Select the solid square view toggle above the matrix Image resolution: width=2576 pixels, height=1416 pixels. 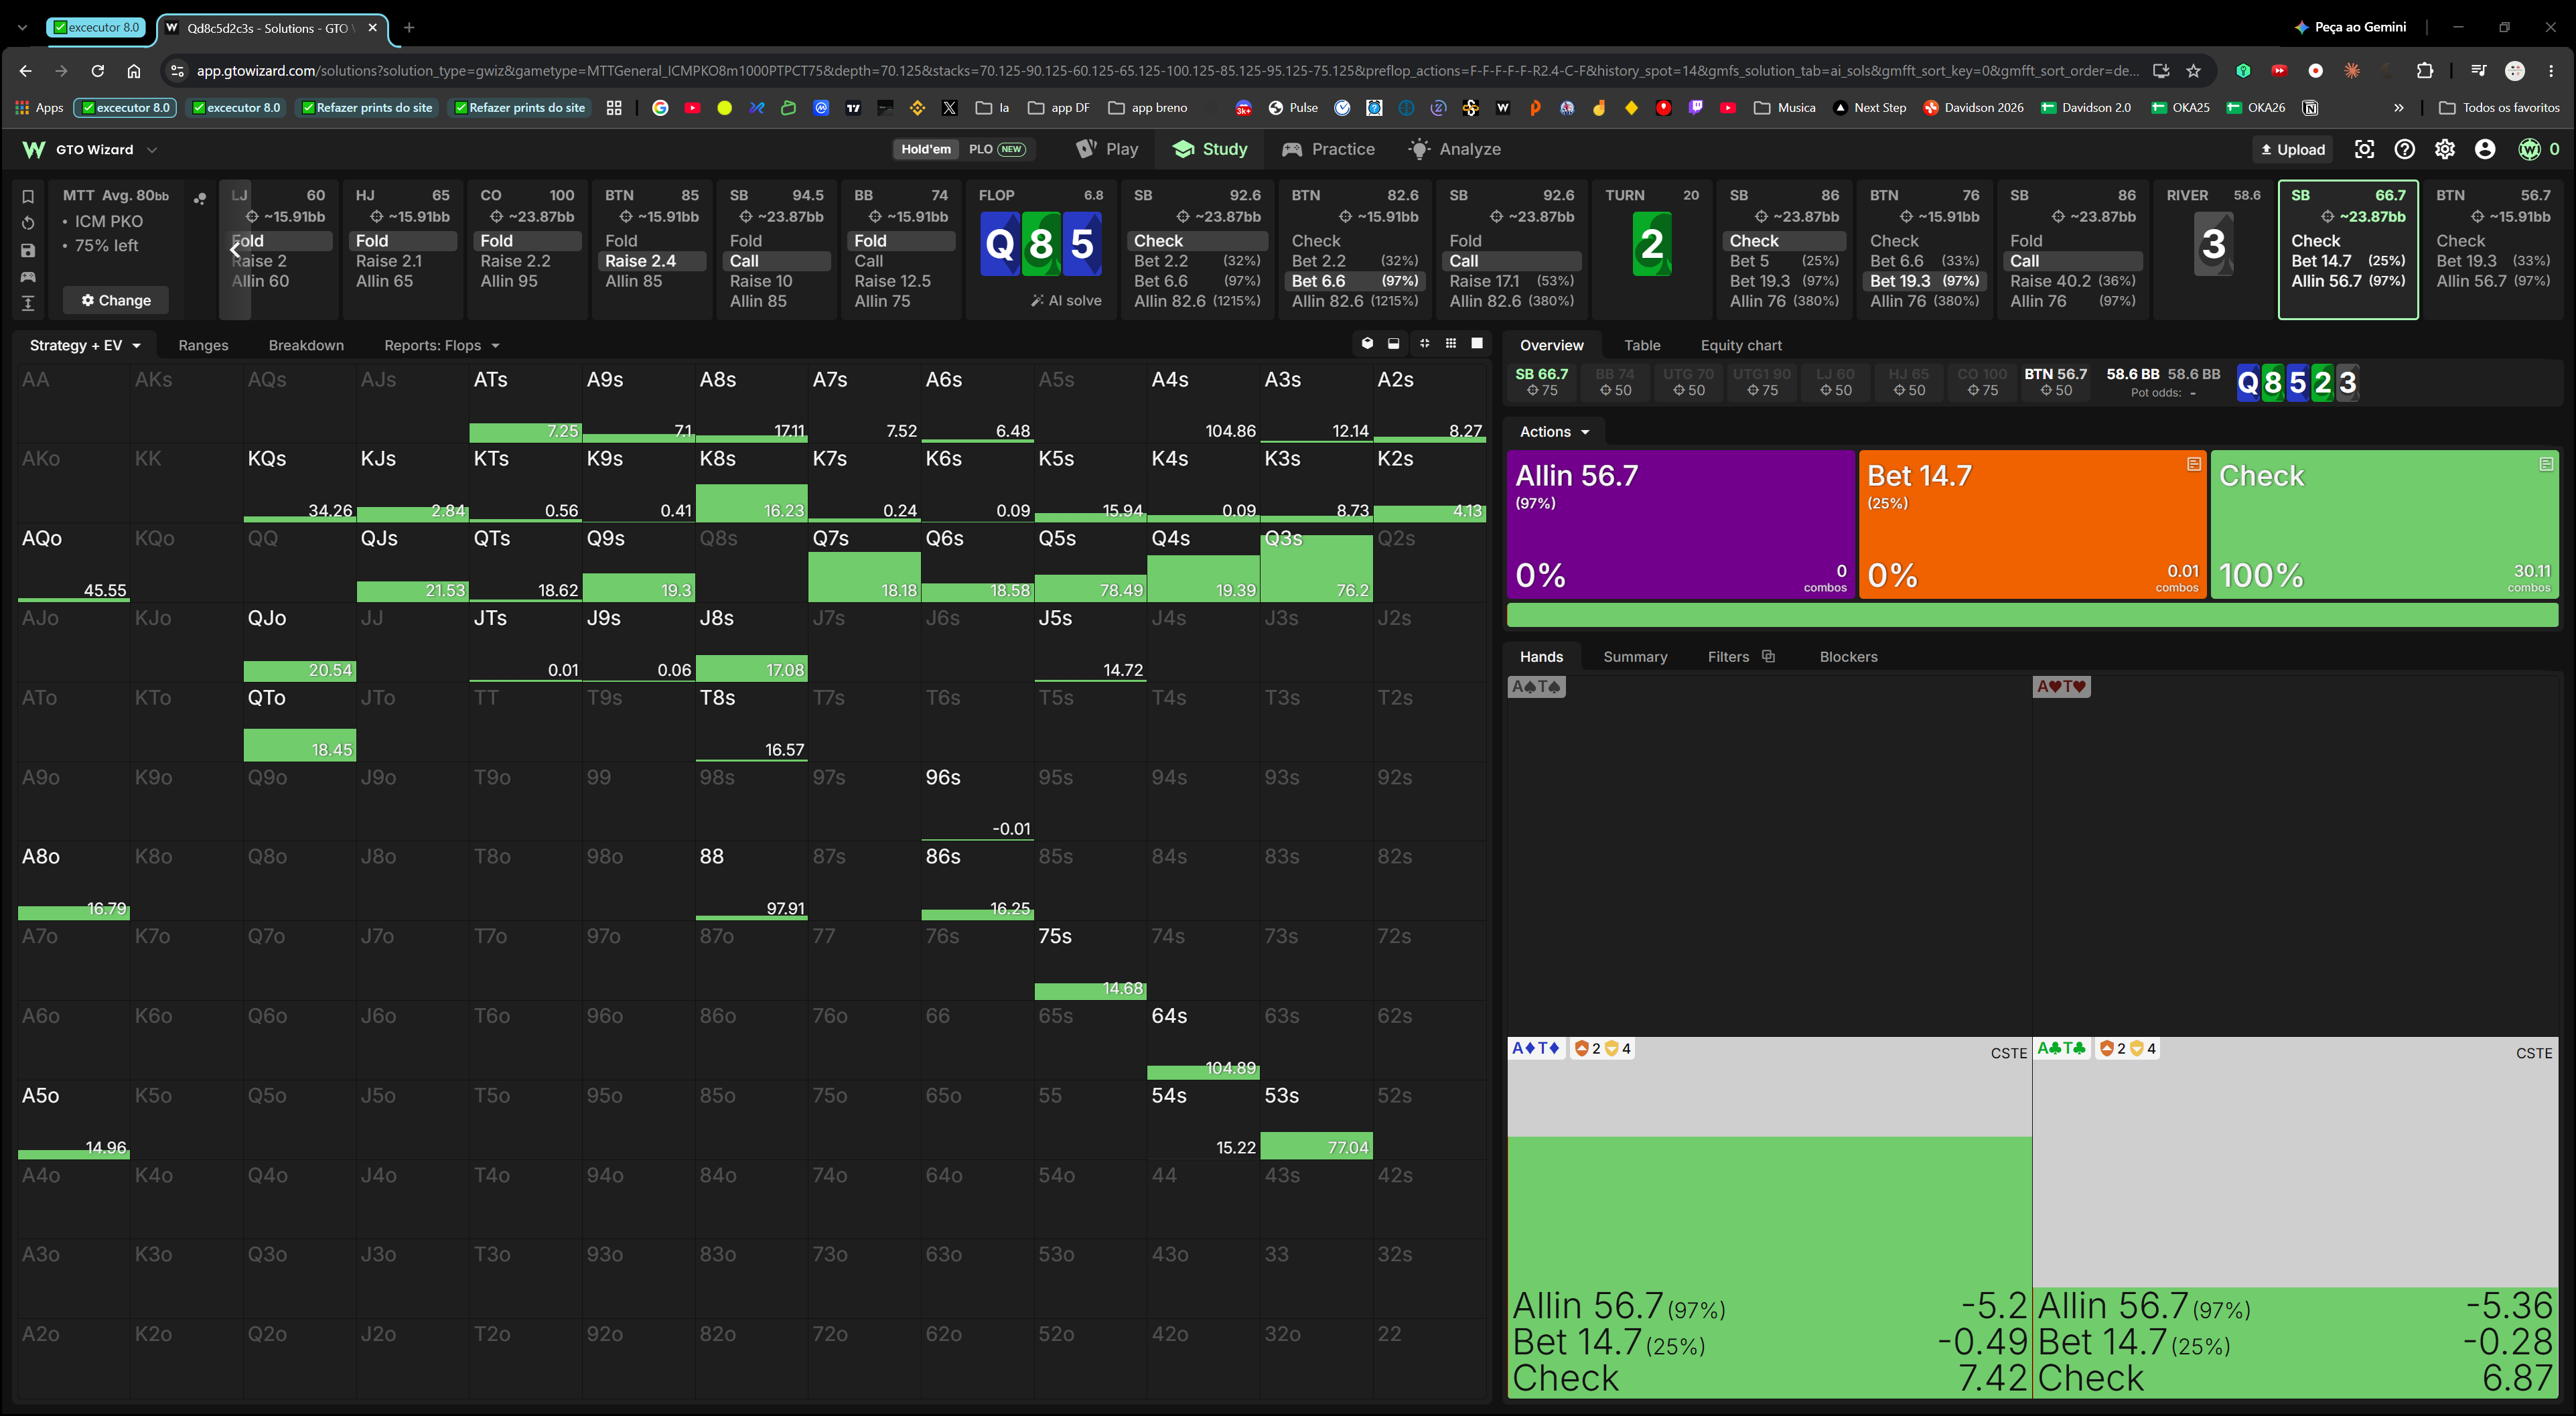pos(1477,344)
